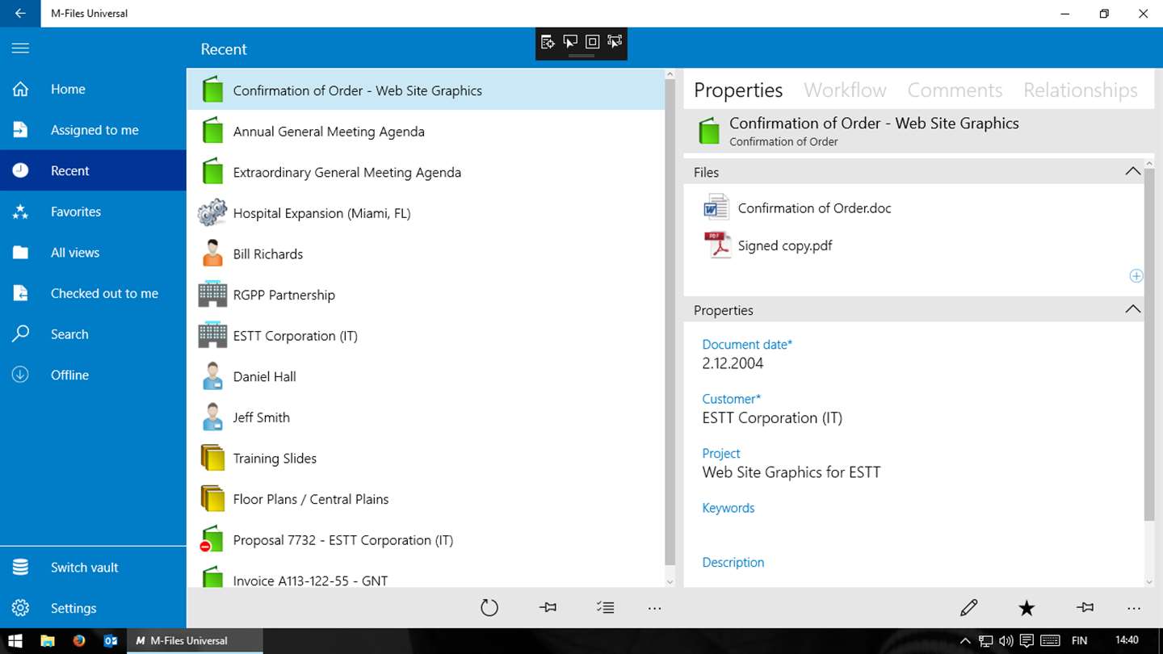This screenshot has height=654, width=1163.
Task: Click the PDF icon of Signed copy
Action: pos(716,245)
